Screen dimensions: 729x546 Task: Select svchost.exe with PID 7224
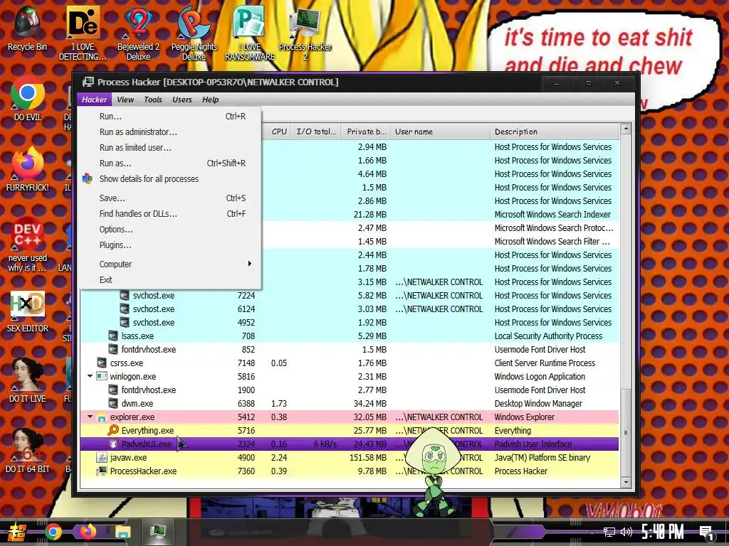[x=350, y=295]
